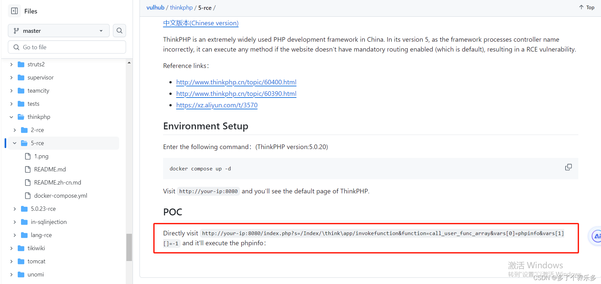This screenshot has height=284, width=601.
Task: Click the docker-compose.yml file icon
Action: coord(28,196)
